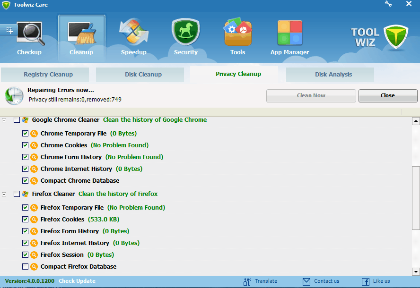The width and height of the screenshot is (420, 288).
Task: Open the Checkup section icon
Action: pyautogui.click(x=30, y=34)
